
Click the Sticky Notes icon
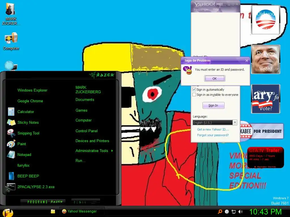tap(11, 122)
